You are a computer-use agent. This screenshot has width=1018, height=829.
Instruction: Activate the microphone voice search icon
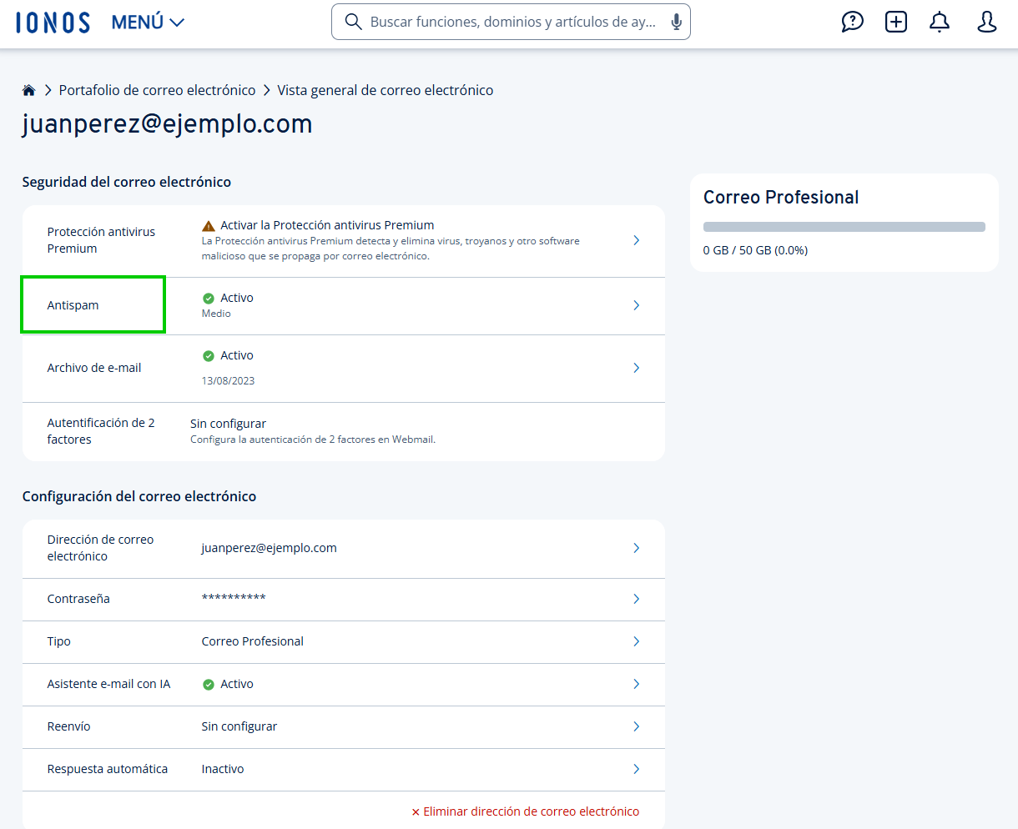(676, 22)
